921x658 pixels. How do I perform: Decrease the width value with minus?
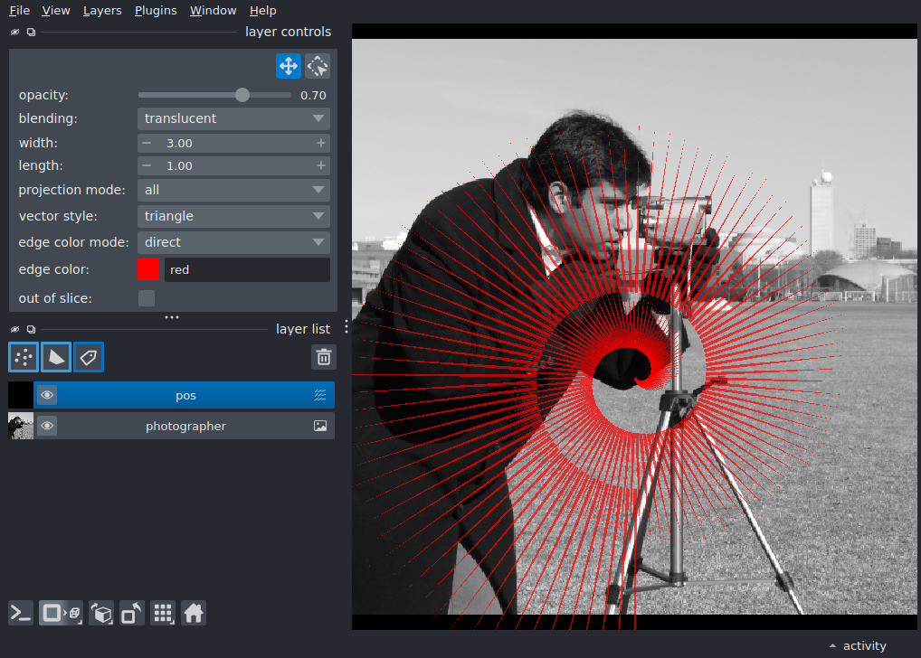point(147,143)
